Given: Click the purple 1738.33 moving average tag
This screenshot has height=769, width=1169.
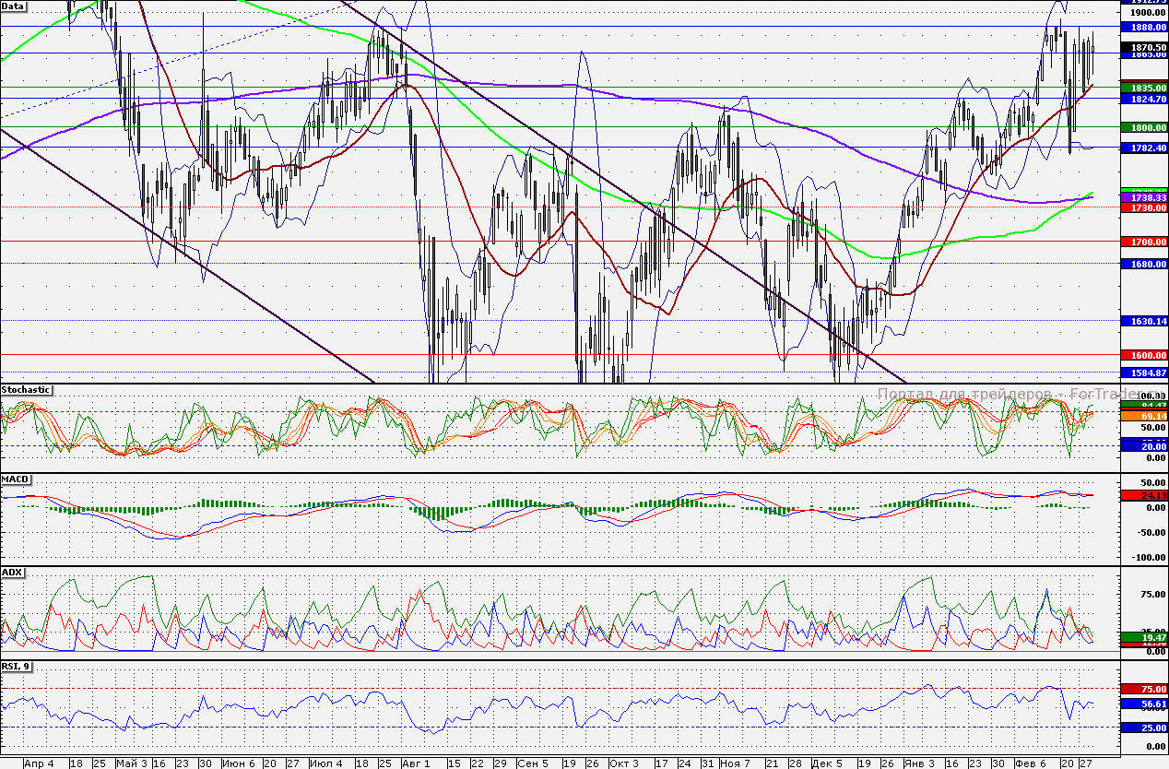Looking at the screenshot, I should (x=1143, y=198).
